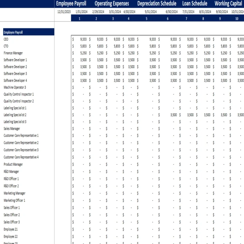Select the Employee 21 row label
Screen dimensions: 244x244
(x=11, y=229)
